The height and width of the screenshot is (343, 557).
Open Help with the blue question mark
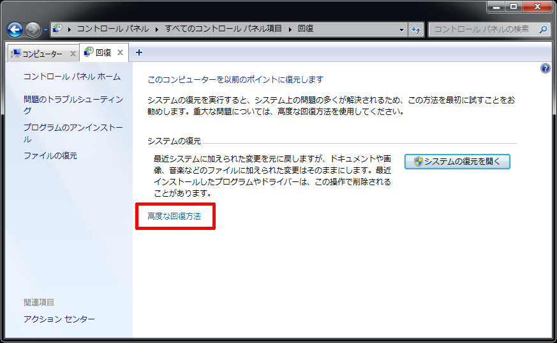point(546,68)
